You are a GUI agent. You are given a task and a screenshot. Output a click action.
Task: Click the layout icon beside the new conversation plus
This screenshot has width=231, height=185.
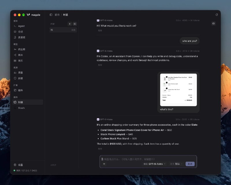(75, 24)
